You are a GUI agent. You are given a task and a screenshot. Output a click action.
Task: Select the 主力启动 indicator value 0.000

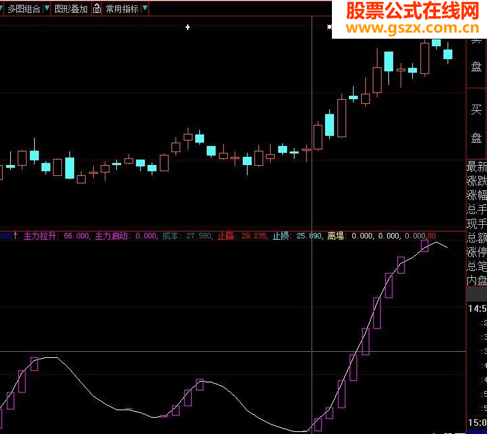[x=146, y=236]
